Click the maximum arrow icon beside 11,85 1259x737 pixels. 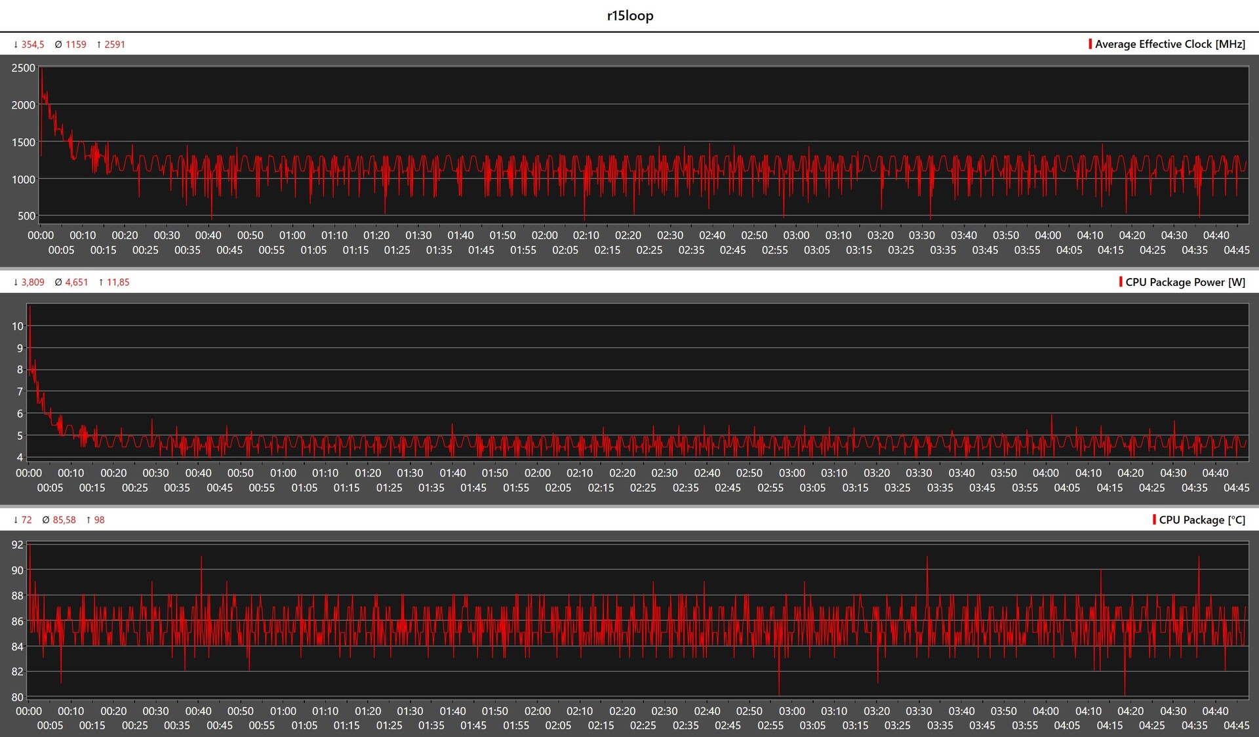[x=101, y=283]
